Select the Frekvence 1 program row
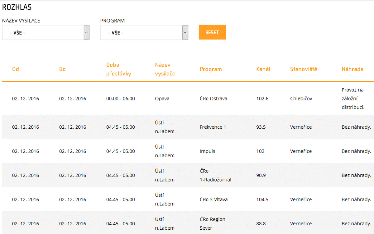Image resolution: width=374 pixels, height=234 pixels. (213, 127)
